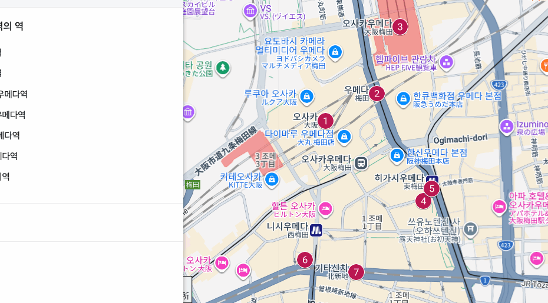The image size is (548, 303).
Task: Click map marker number 3
Action: [x=400, y=26]
